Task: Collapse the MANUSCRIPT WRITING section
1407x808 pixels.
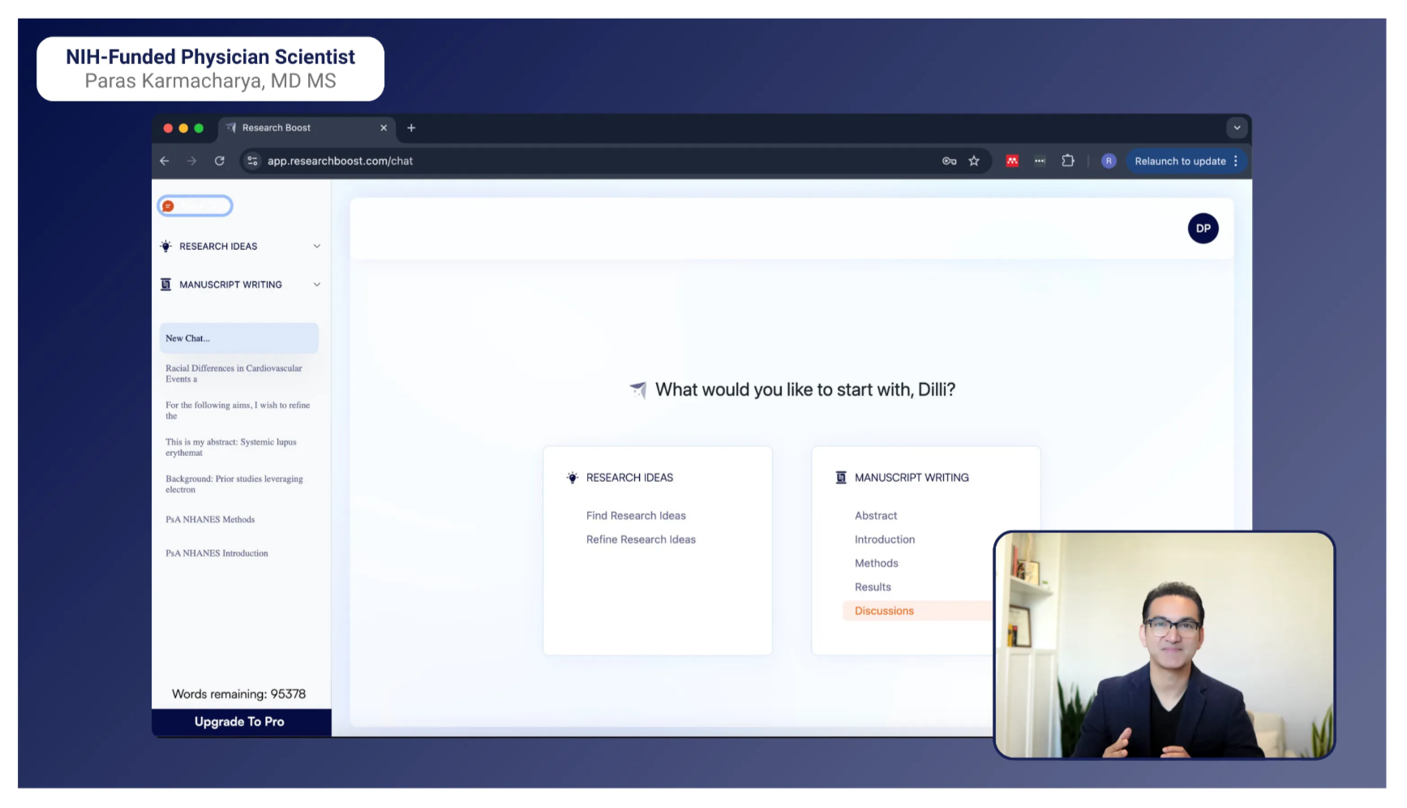Action: pos(316,284)
